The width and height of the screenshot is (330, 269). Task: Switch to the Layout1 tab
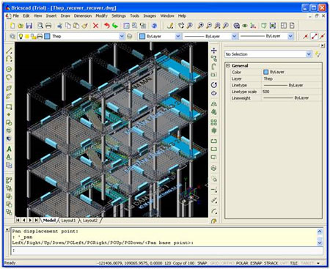click(68, 221)
